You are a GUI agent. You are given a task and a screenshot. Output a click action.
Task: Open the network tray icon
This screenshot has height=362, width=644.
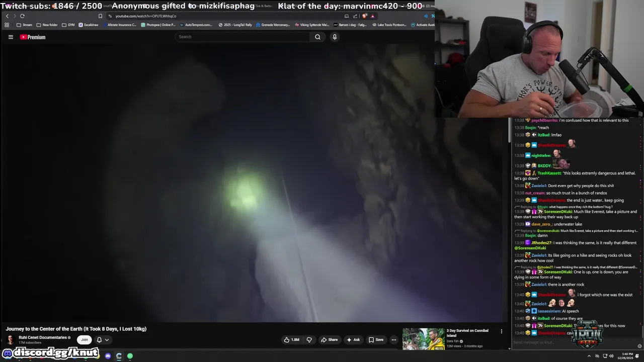(x=604, y=356)
